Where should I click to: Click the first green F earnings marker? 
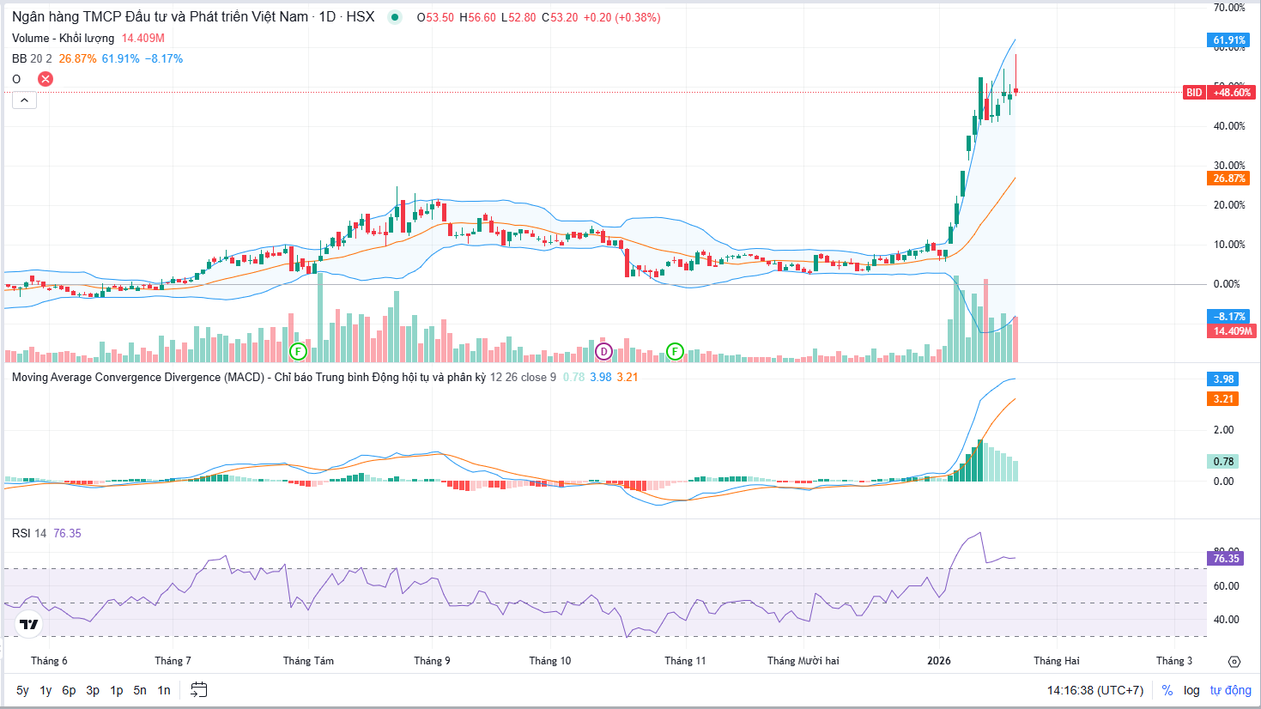pyautogui.click(x=298, y=351)
